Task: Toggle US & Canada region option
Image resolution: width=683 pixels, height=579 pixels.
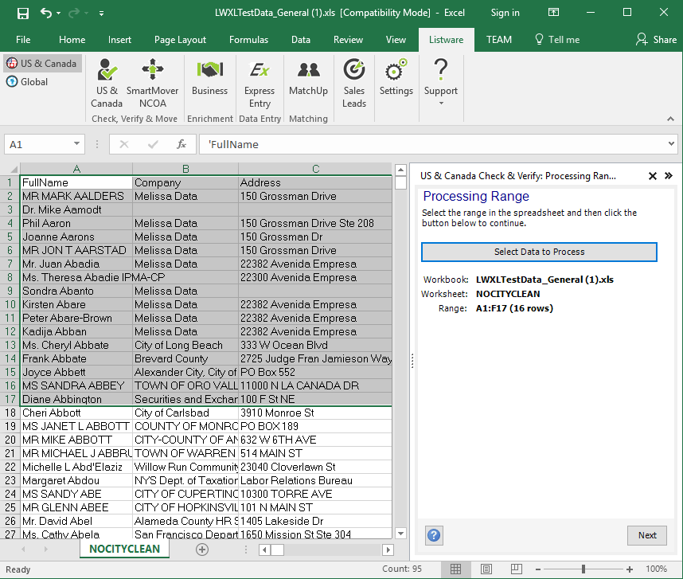Action: pos(42,64)
